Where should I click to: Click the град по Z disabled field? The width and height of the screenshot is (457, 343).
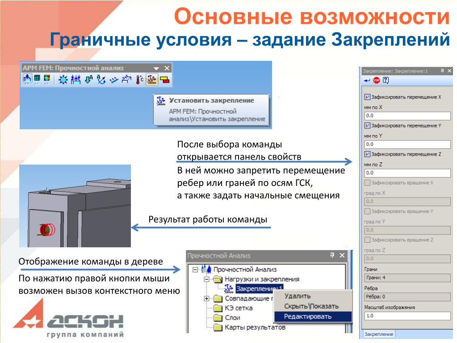click(407, 258)
